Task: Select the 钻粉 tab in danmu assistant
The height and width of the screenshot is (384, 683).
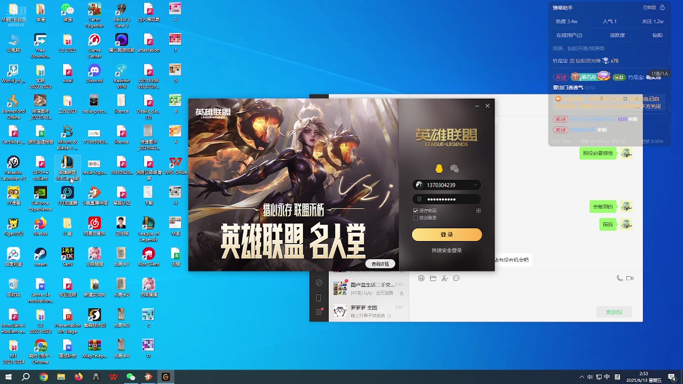Action: pyautogui.click(x=657, y=35)
